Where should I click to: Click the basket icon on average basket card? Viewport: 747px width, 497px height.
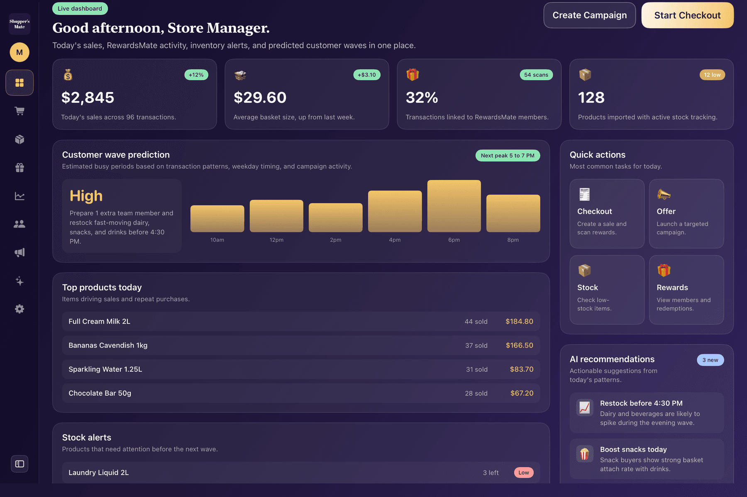(240, 75)
